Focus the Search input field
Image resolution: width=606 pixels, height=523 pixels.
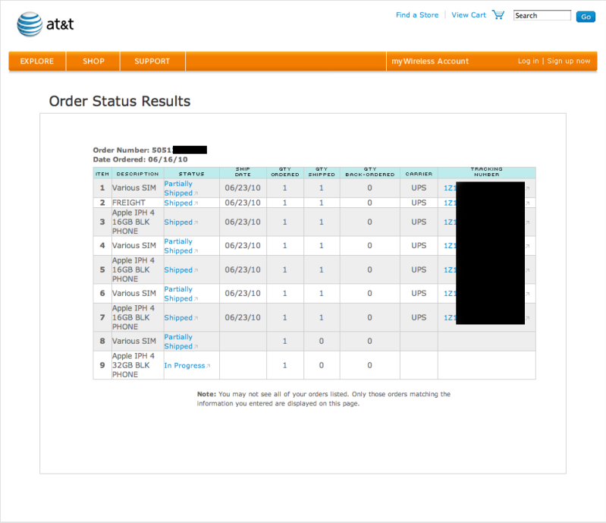coord(542,15)
